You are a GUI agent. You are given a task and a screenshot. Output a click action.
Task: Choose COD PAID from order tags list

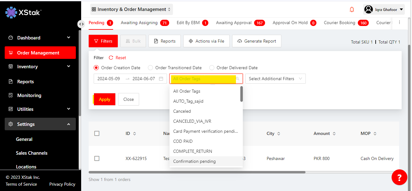click(x=183, y=141)
